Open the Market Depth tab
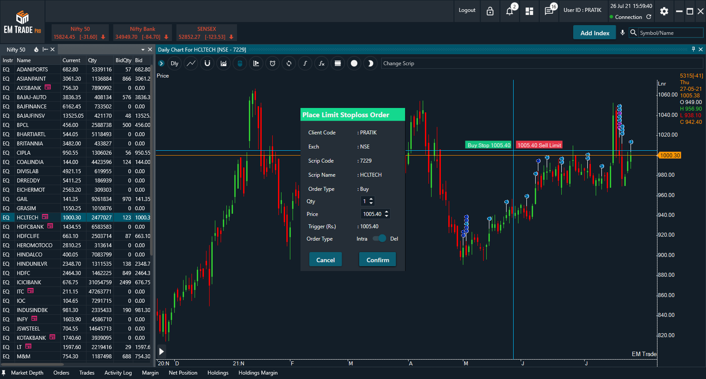 27,373
